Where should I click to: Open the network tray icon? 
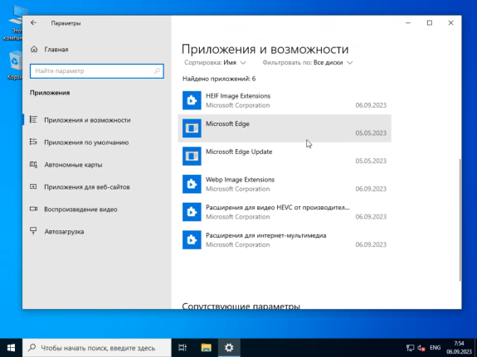(410, 348)
